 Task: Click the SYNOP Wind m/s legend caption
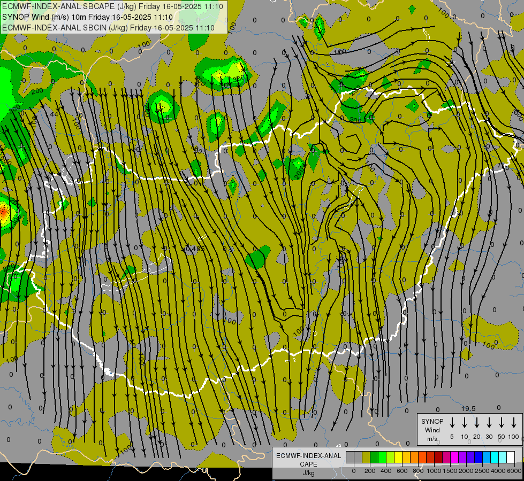(x=432, y=430)
